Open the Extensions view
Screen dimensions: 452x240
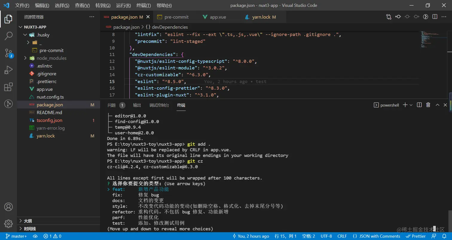pos(8,87)
